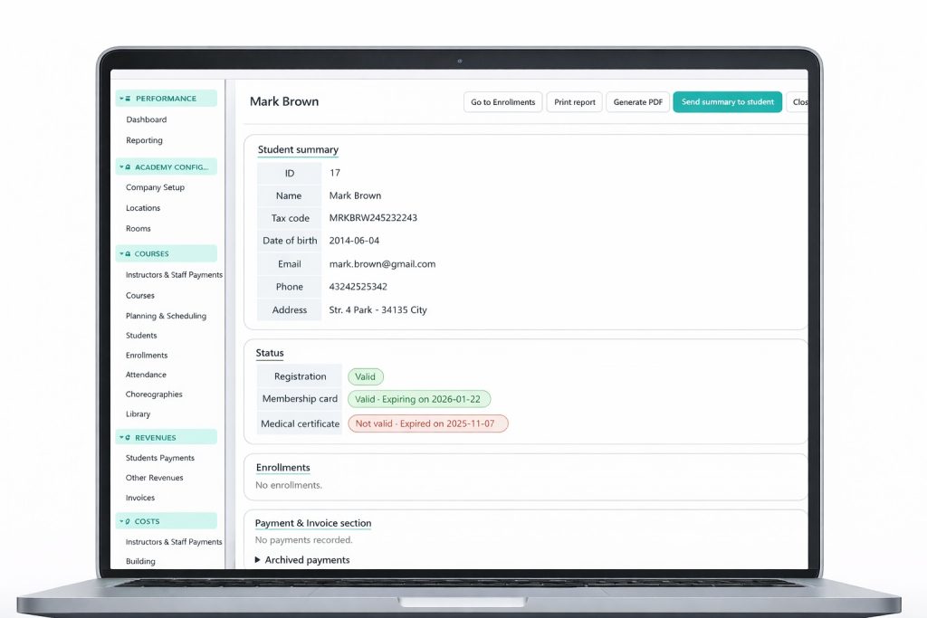Send summary to student
The image size is (927, 618).
pyautogui.click(x=727, y=102)
